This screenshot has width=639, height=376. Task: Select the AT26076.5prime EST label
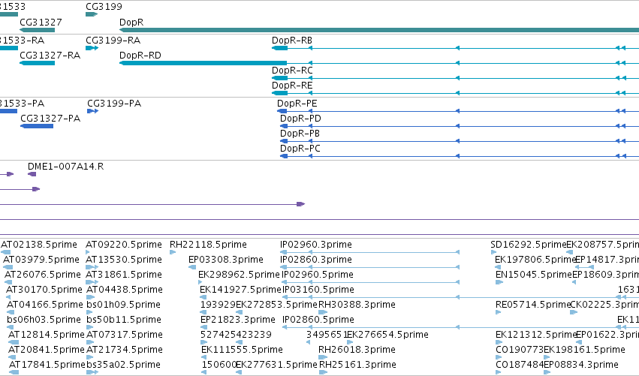point(42,275)
